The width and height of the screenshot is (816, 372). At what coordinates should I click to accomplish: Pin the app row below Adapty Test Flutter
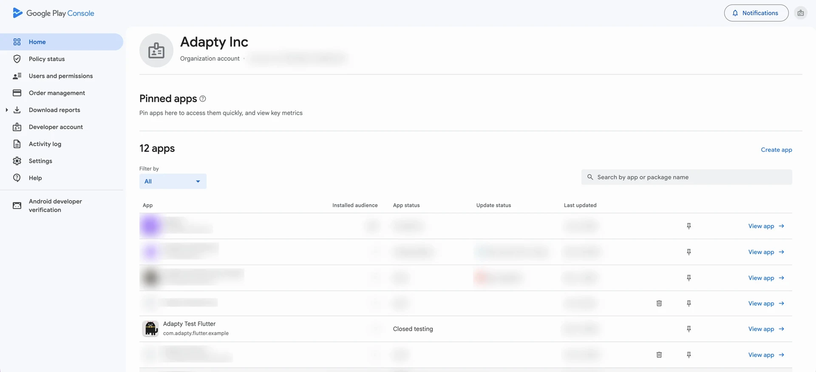[x=689, y=355]
